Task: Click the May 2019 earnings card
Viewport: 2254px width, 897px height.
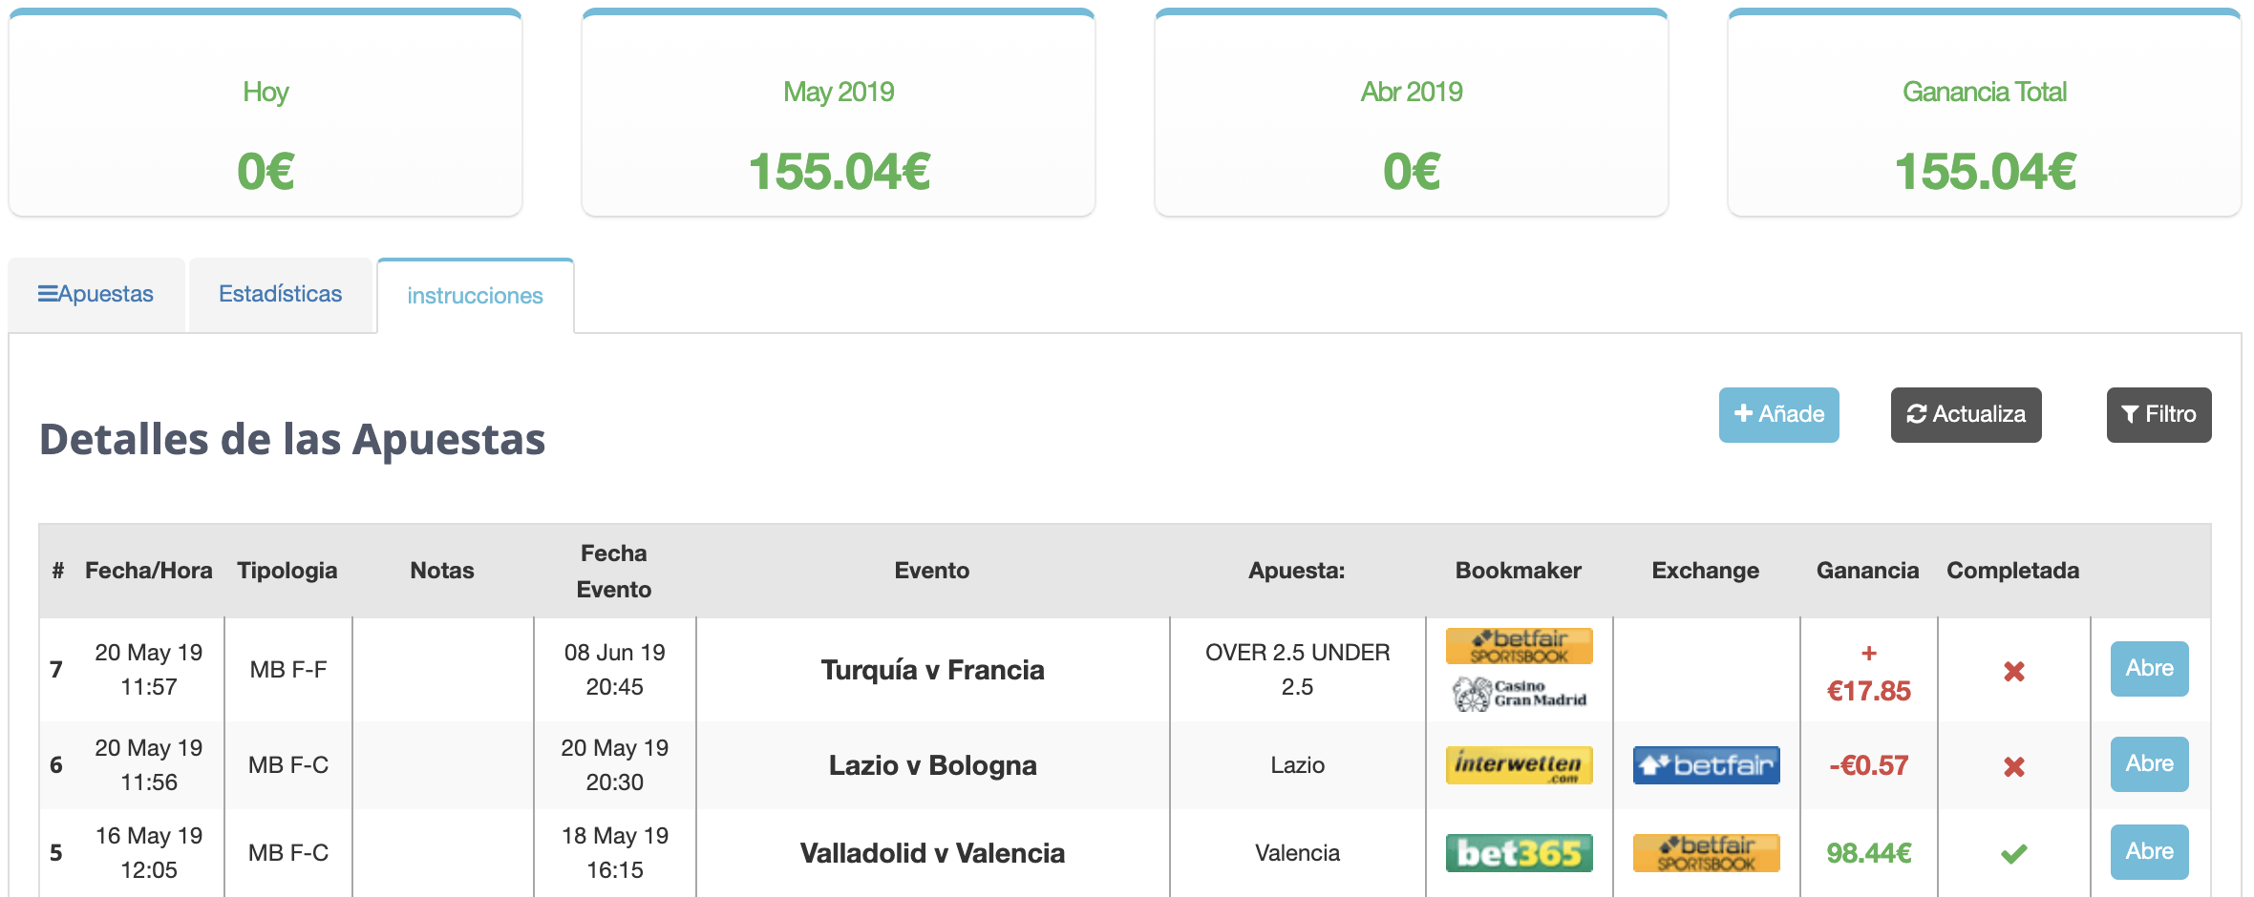Action: coord(839,113)
